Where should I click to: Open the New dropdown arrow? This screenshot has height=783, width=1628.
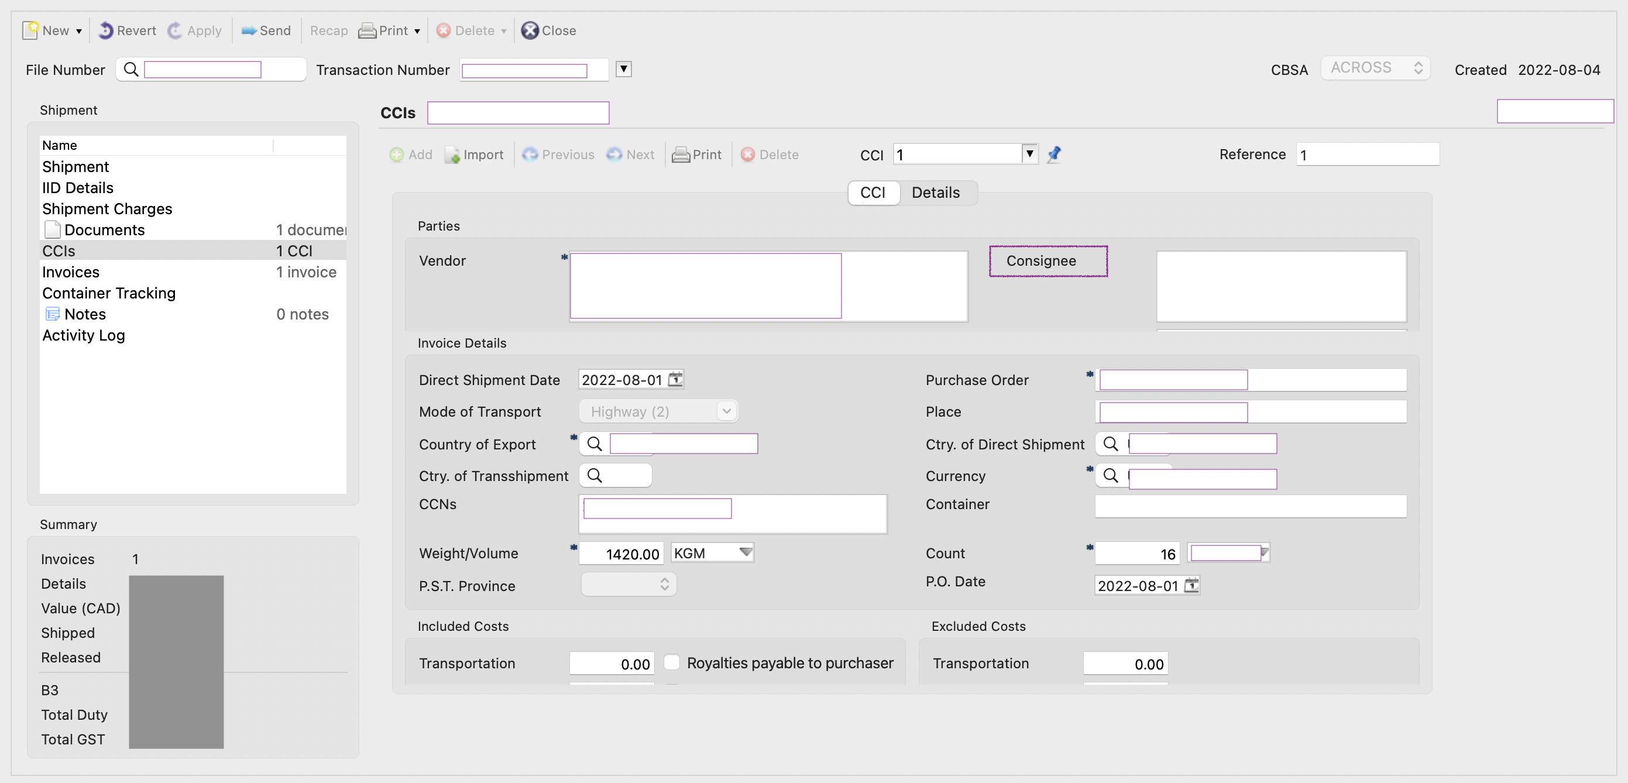point(79,31)
